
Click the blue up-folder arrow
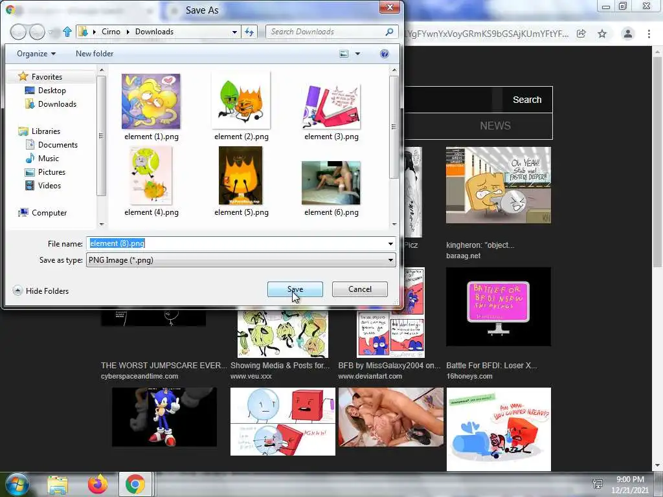click(x=67, y=32)
